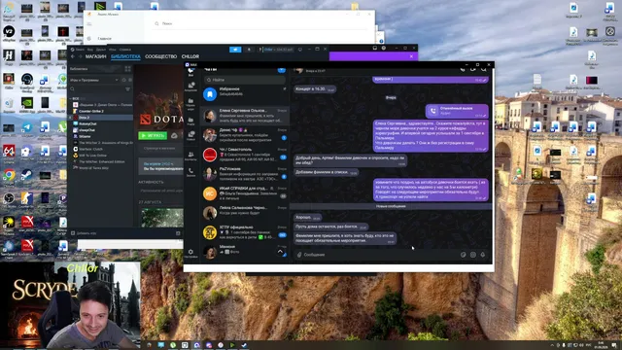
Task: Open the Избранное chat in MAX
Action: point(244,94)
